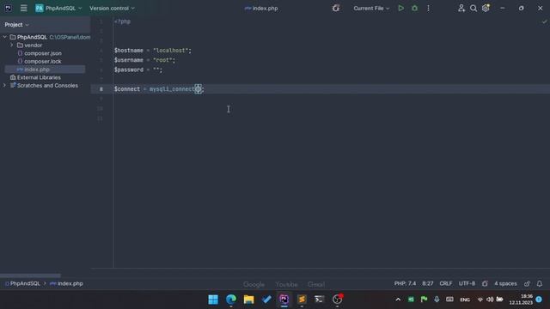Change CRLF line separator
This screenshot has height=309, width=550.
pos(446,283)
